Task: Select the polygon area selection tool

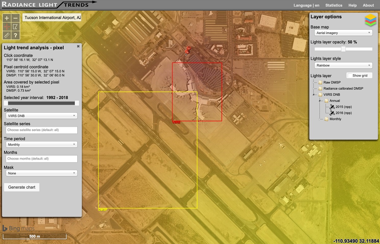Action: point(16,27)
